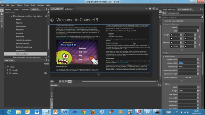Open the File menu
The height and width of the screenshot is (115, 205).
(2, 5)
